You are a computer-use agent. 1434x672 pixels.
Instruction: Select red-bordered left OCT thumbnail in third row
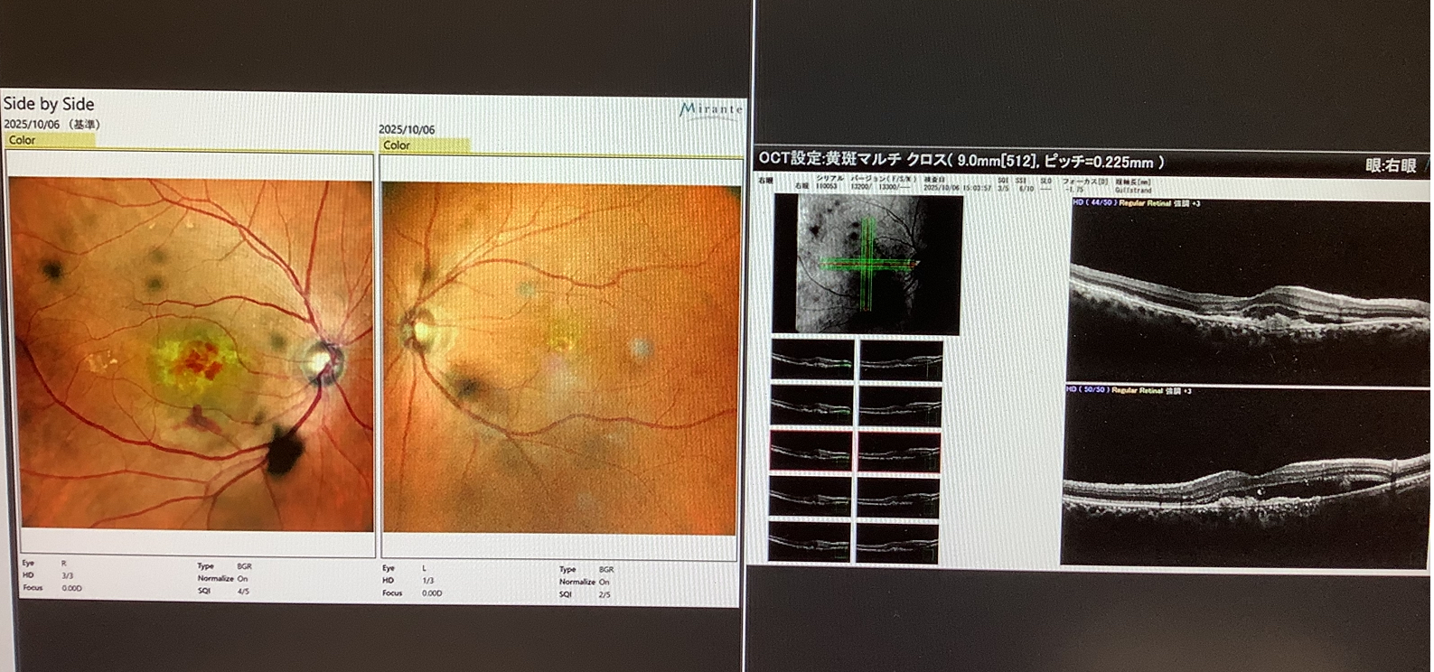click(811, 451)
